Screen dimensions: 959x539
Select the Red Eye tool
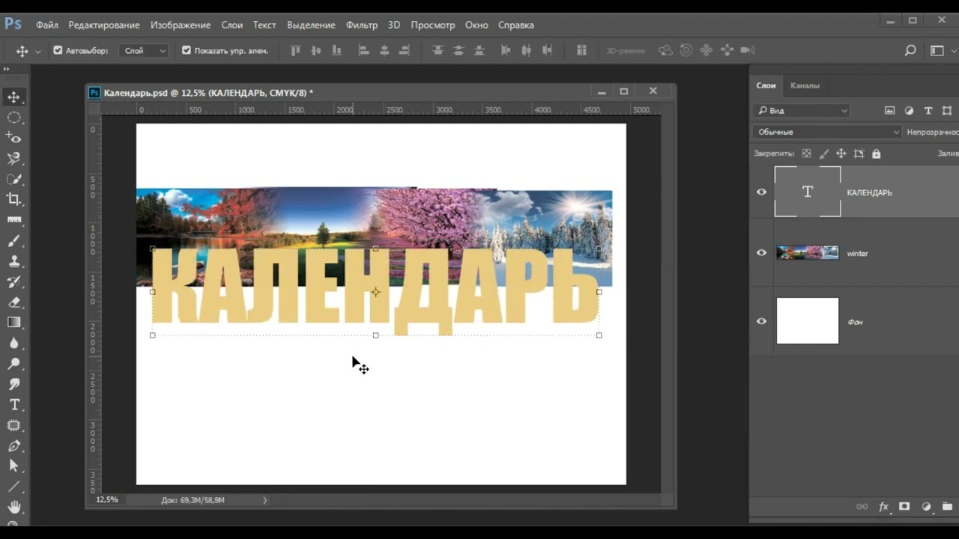coord(14,138)
